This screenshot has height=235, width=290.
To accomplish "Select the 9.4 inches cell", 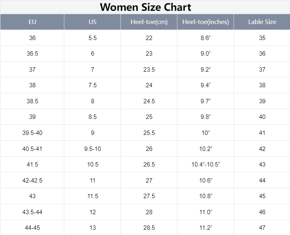I will coord(206,85).
